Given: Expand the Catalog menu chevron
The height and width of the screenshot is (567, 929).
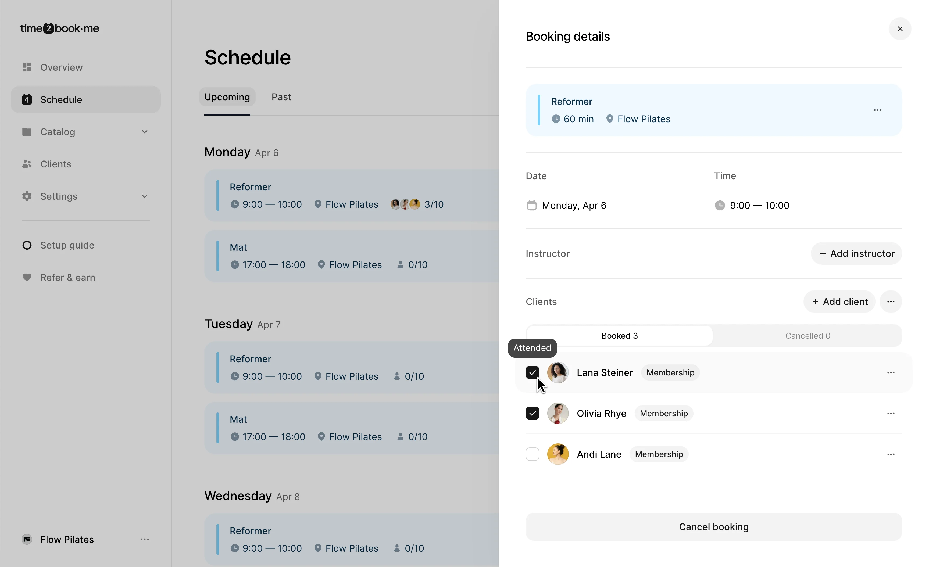Looking at the screenshot, I should coord(144,132).
